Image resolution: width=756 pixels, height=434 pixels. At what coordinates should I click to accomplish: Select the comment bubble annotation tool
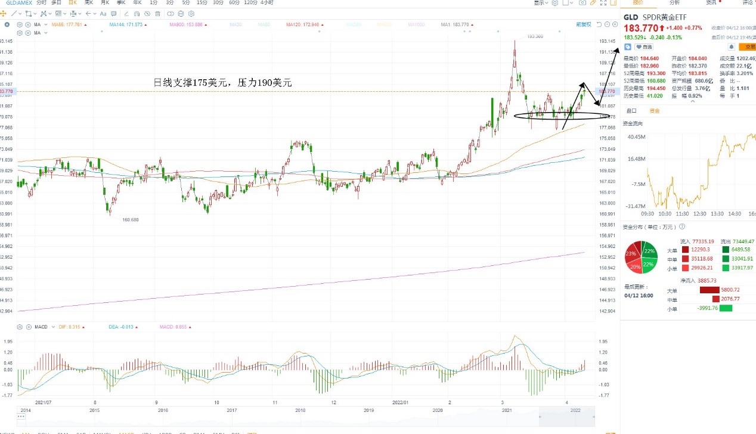[x=113, y=14]
